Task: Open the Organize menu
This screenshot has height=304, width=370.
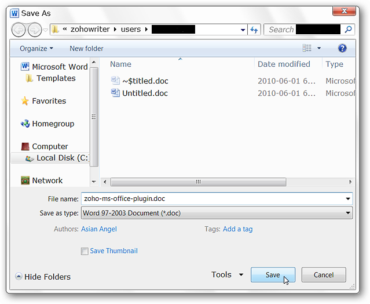Action: pyautogui.click(x=36, y=49)
